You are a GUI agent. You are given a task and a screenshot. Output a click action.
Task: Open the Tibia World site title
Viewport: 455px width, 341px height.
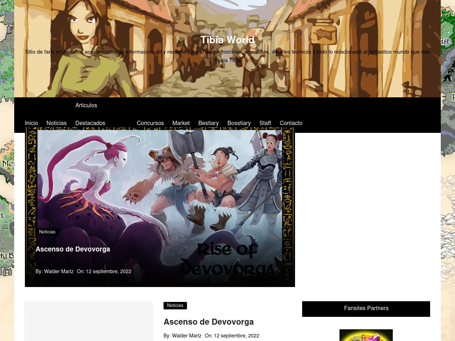point(227,40)
